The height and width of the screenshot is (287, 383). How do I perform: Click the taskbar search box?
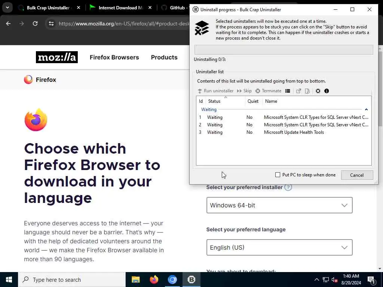point(72,280)
